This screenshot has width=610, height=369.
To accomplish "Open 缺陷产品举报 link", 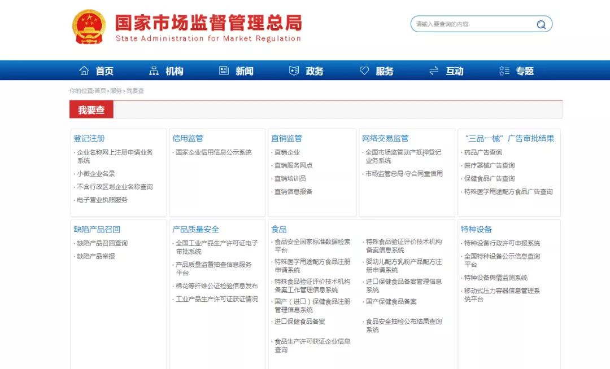I will (x=95, y=256).
